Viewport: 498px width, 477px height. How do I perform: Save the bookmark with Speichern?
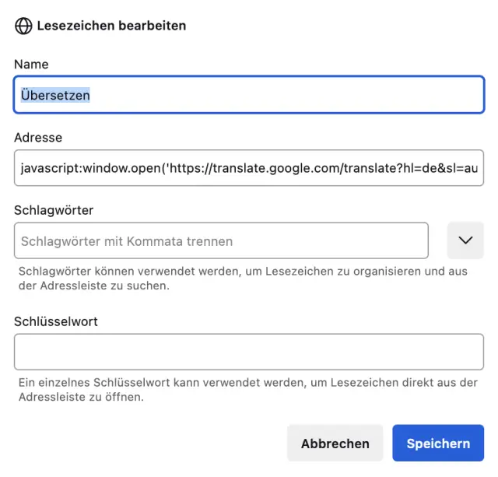pos(438,444)
